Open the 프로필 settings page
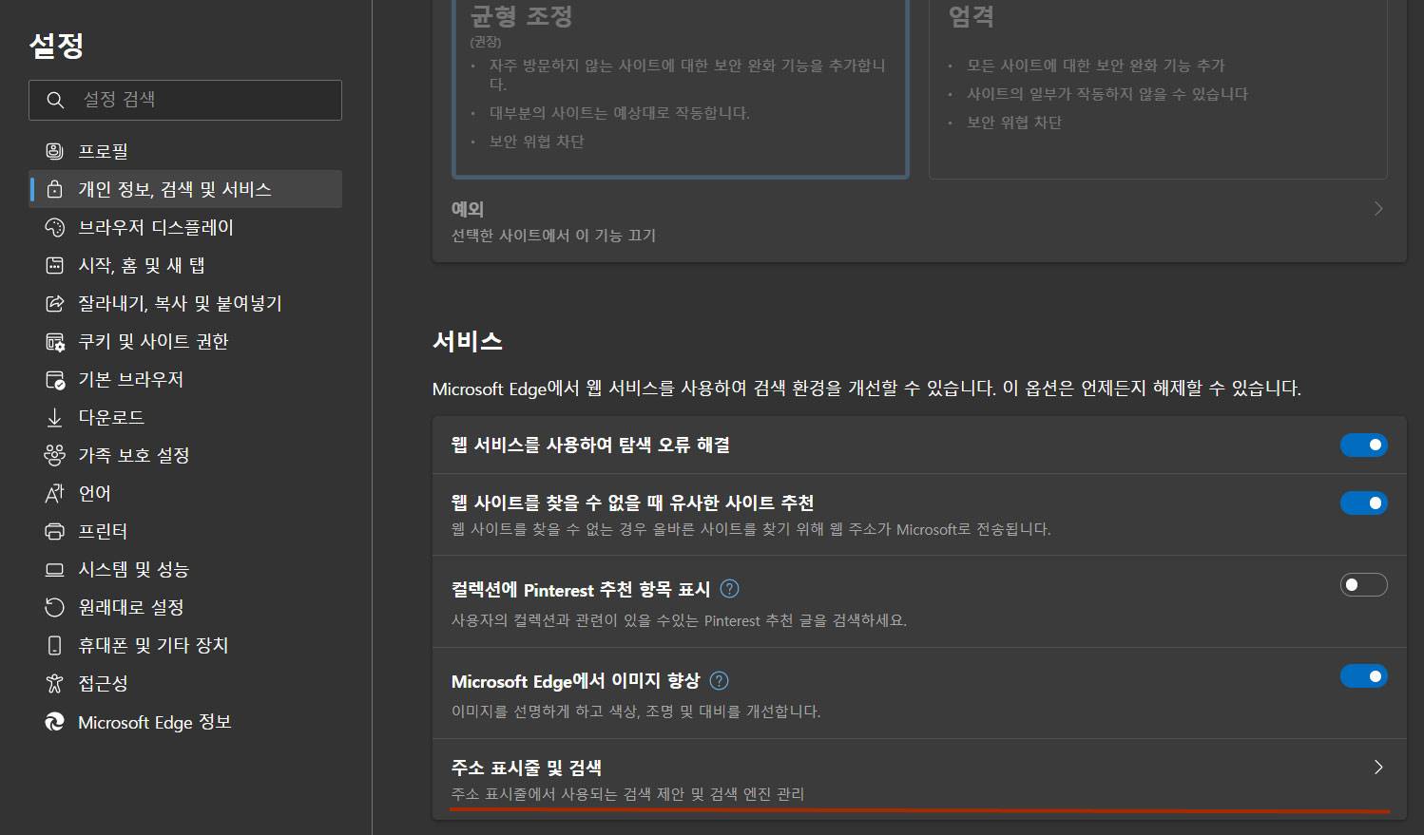This screenshot has height=835, width=1424. [185, 151]
